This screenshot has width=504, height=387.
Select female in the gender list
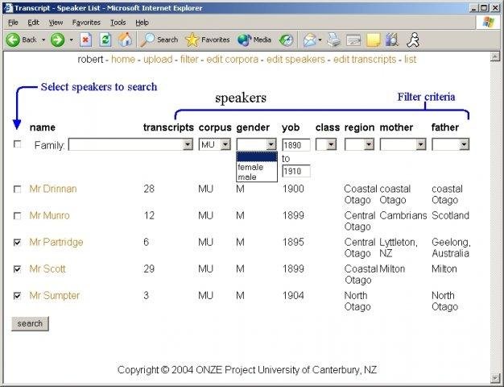click(257, 167)
